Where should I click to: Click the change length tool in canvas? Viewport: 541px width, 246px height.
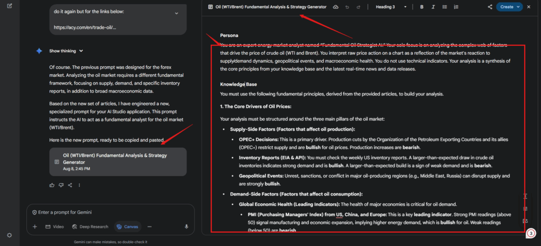coord(526,196)
